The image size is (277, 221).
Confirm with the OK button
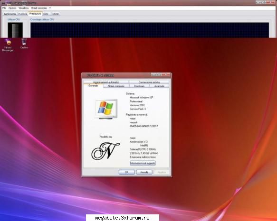[126, 172]
